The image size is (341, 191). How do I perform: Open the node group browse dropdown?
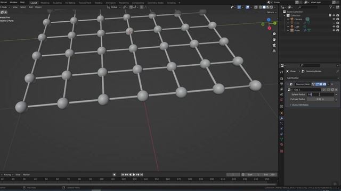tap(290, 90)
